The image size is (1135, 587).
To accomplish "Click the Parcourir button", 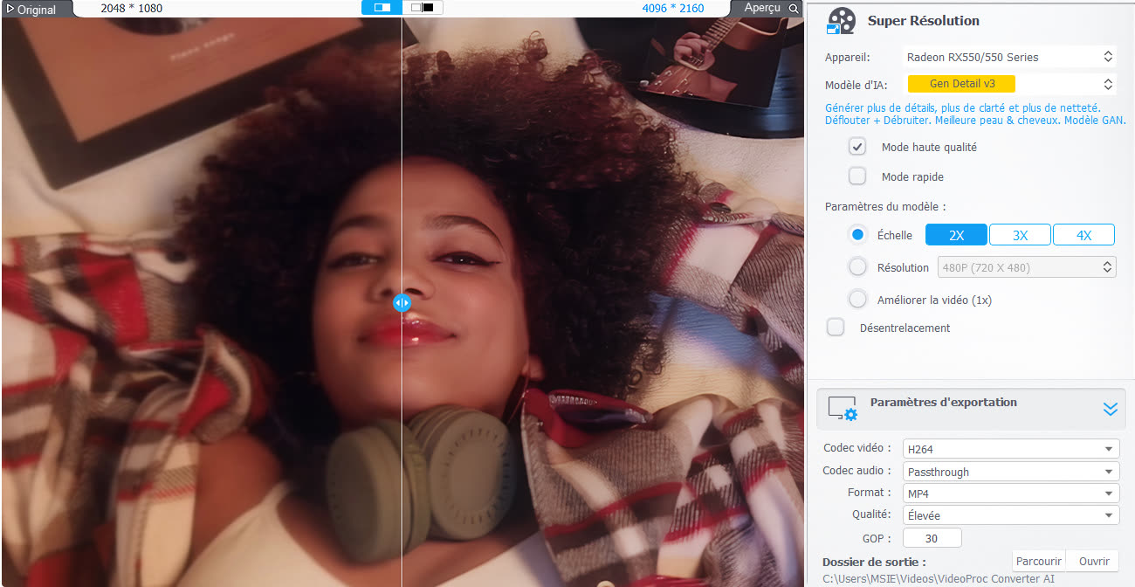I will tap(1038, 561).
